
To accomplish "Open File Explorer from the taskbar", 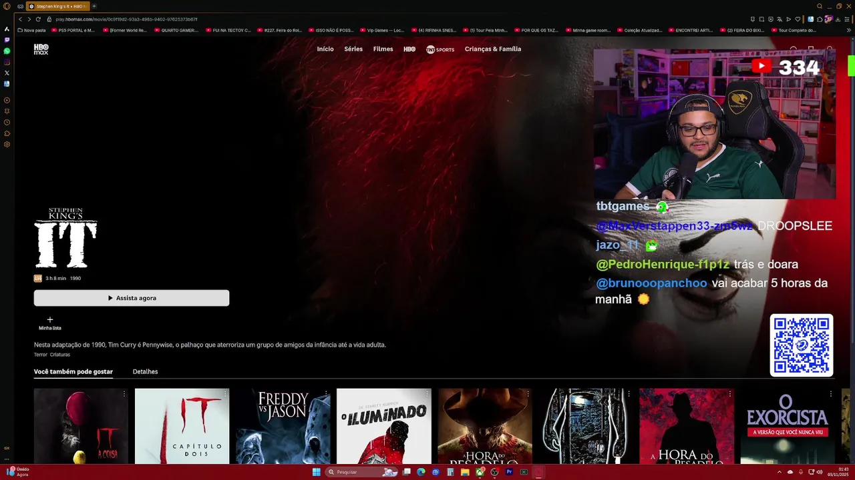I will coord(465,472).
